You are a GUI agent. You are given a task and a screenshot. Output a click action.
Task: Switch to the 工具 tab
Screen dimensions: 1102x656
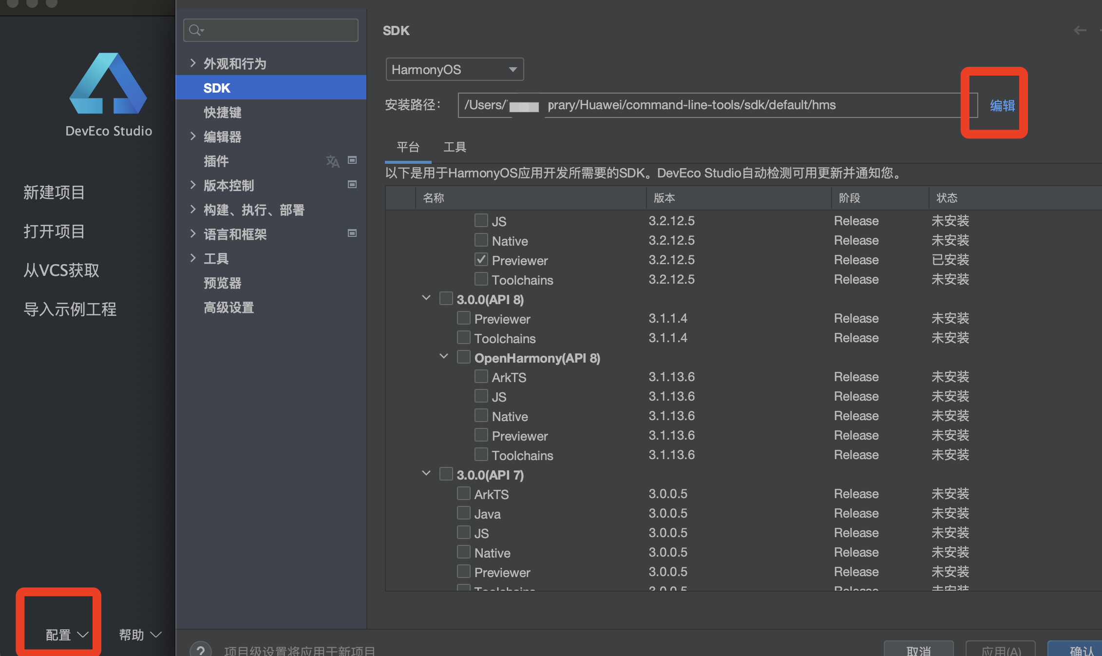pos(454,147)
